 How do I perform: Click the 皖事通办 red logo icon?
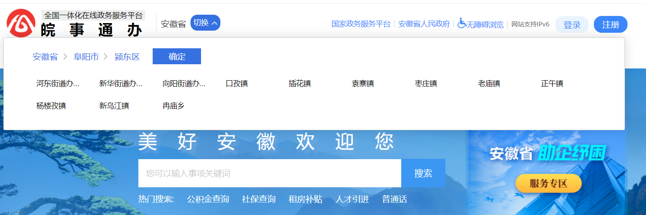point(21,23)
